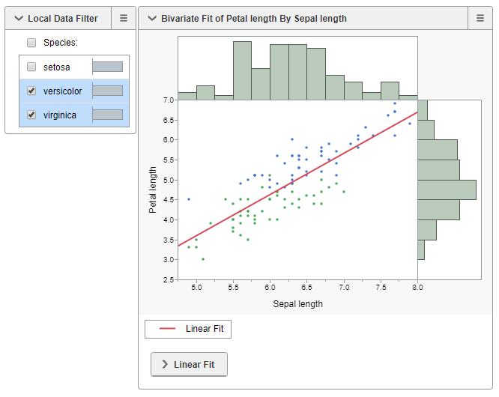Click the virginica count bar

pos(107,115)
